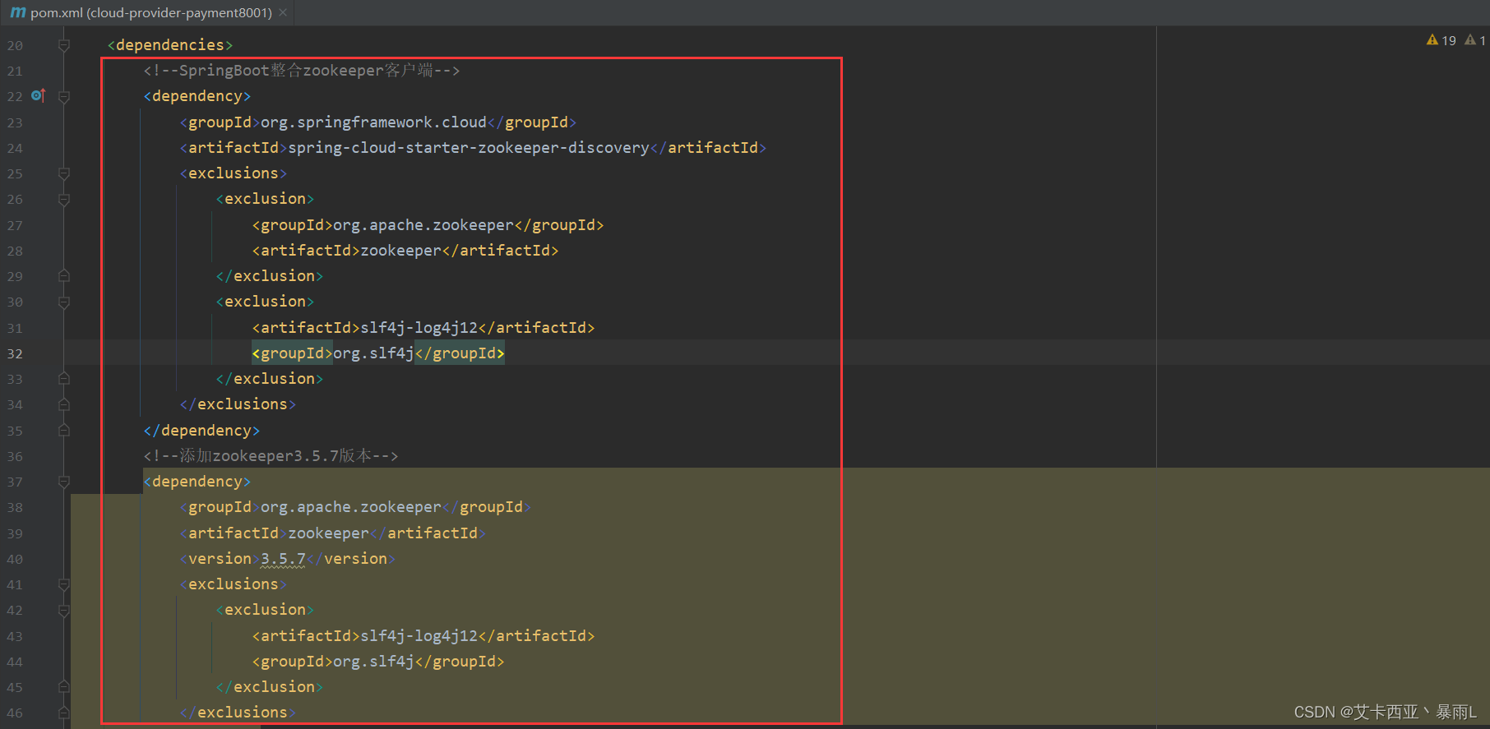Open the 19 warnings inspection indicator
Screen dimensions: 1490x729
(1441, 40)
